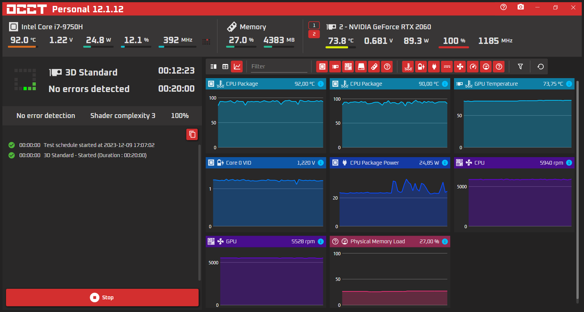584x312 pixels.
Task: Select GPU number 1 selector
Action: [x=314, y=25]
